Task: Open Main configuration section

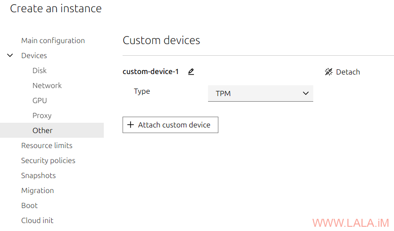Action: 53,40
